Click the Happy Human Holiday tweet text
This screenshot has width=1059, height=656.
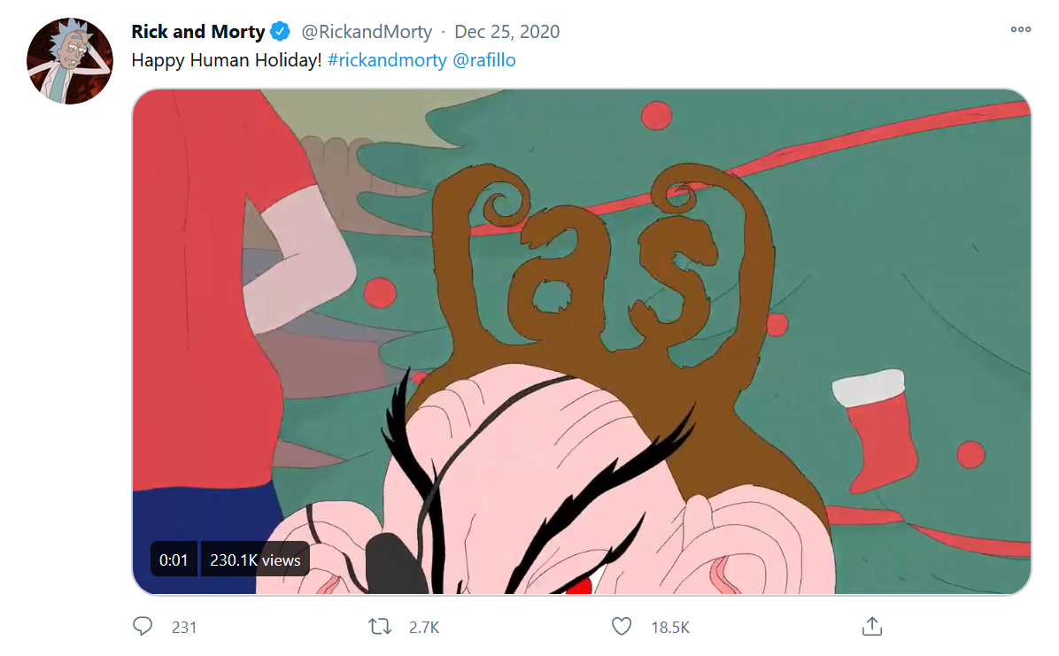pos(227,60)
